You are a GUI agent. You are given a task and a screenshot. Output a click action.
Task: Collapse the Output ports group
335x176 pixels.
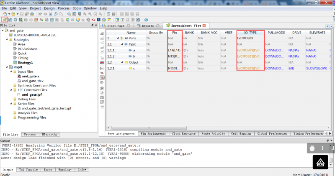coord(122,62)
